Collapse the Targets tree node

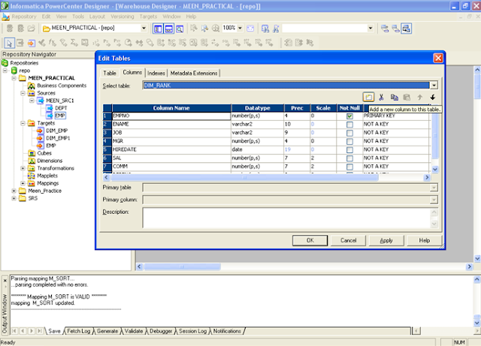[x=23, y=123]
